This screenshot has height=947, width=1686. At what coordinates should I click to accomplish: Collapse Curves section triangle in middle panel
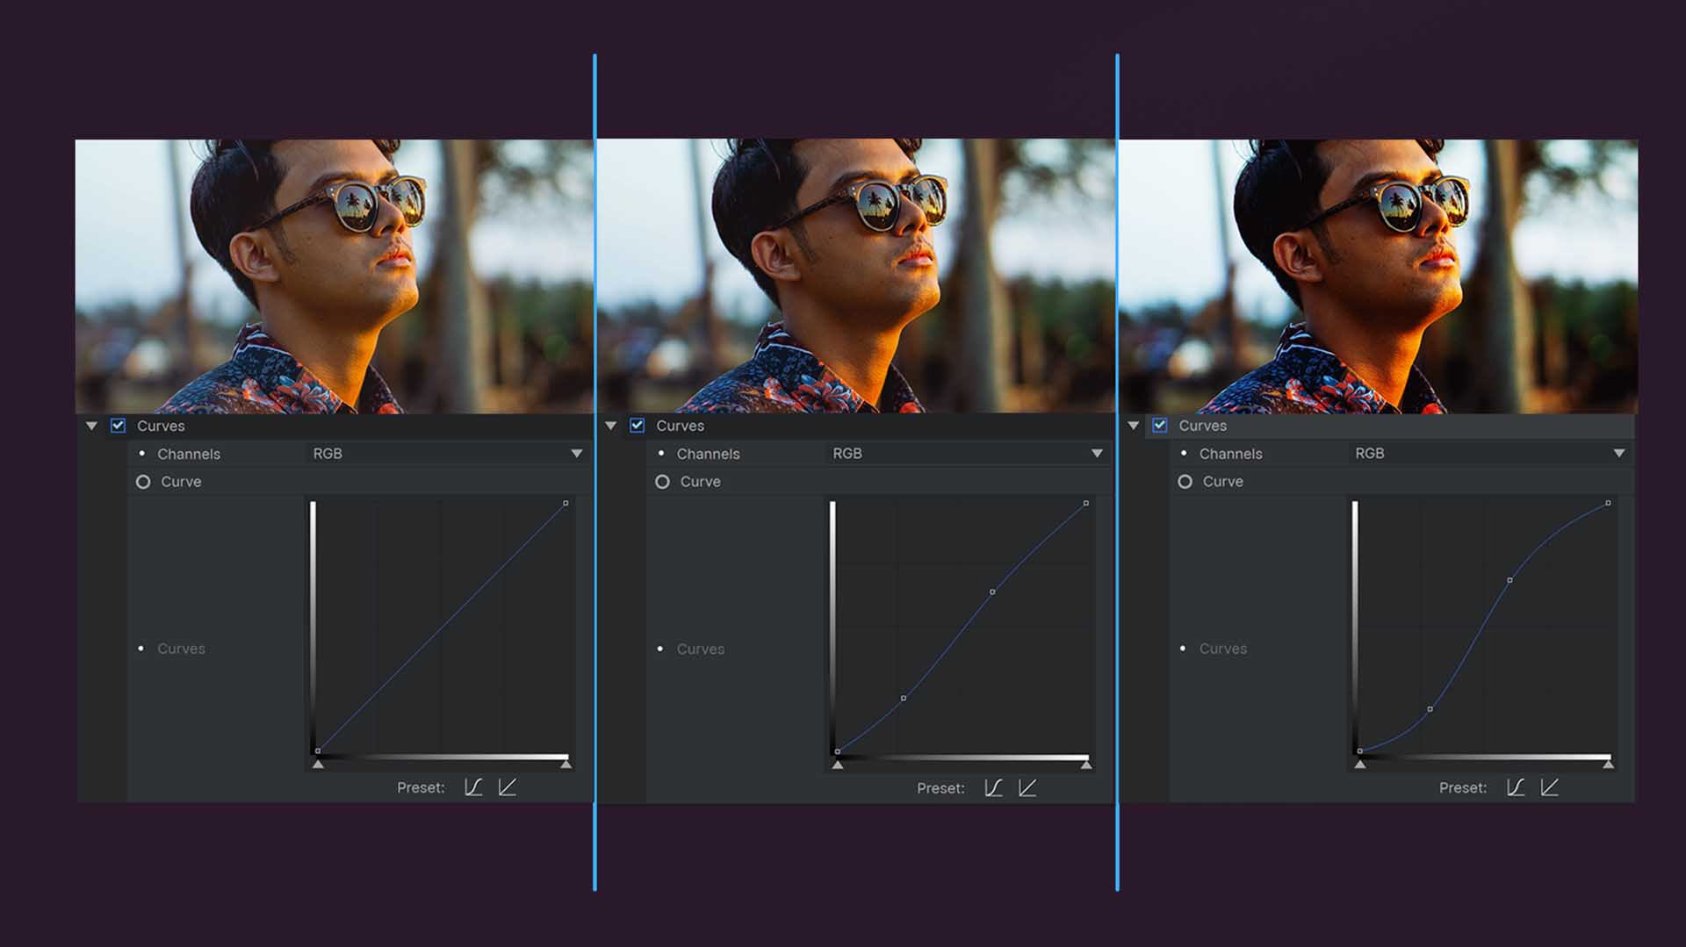coord(611,426)
